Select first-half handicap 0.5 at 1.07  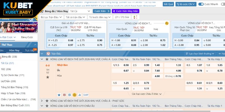pyautogui.click(x=194, y=65)
